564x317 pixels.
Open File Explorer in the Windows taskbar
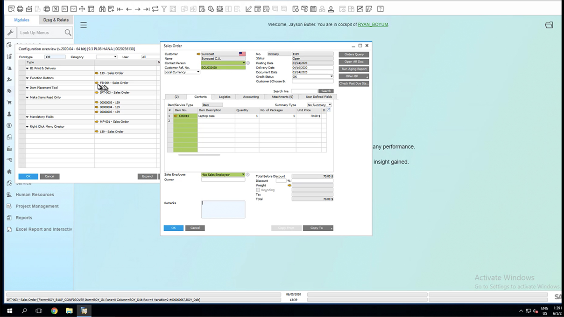coord(69,310)
